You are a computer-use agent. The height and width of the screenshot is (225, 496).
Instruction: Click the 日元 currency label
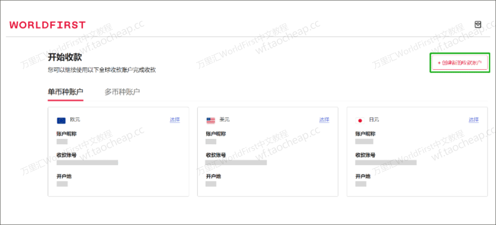(374, 120)
